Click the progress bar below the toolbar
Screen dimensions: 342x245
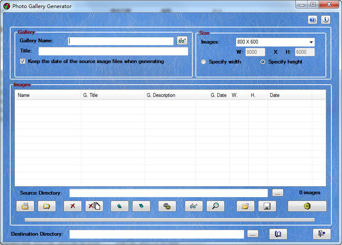tap(170, 220)
